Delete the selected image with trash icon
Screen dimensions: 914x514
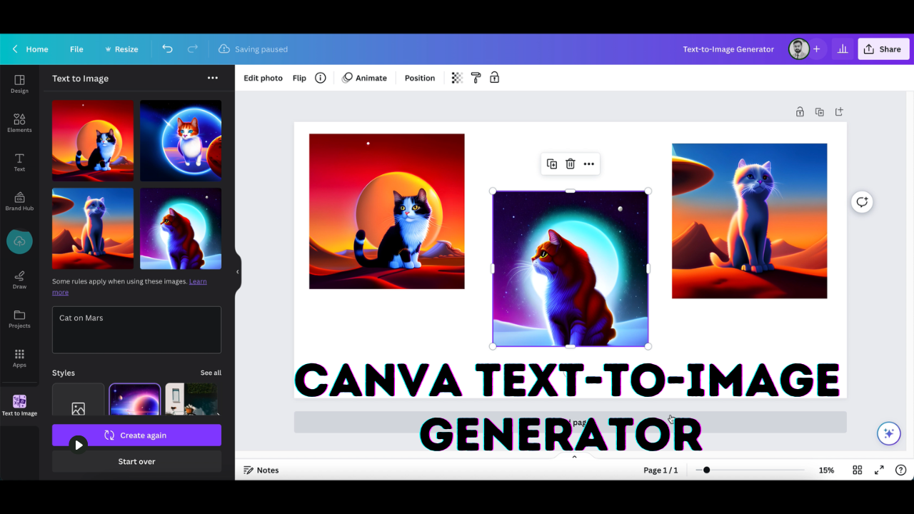click(571, 163)
